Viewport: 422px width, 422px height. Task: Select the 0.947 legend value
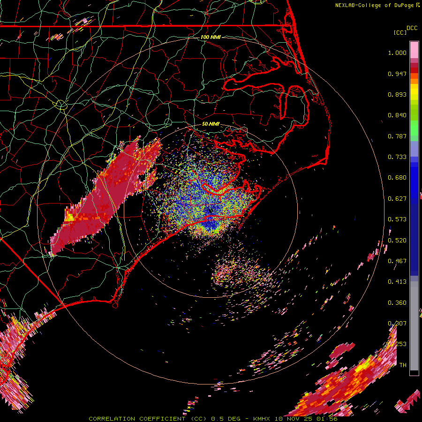[397, 74]
